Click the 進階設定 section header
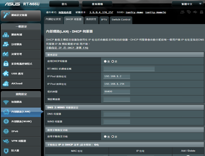 21,94
